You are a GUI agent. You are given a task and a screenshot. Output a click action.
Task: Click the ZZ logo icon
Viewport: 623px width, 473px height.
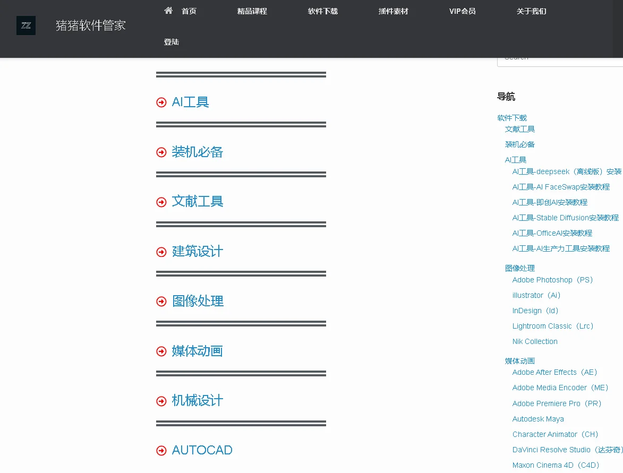pyautogui.click(x=25, y=25)
